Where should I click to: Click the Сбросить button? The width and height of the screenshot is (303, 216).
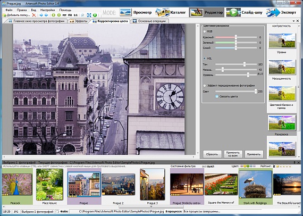pos(212,154)
